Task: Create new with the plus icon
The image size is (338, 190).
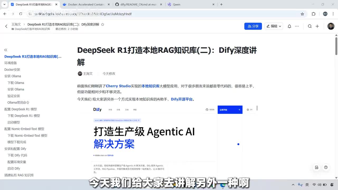Action: point(317,26)
